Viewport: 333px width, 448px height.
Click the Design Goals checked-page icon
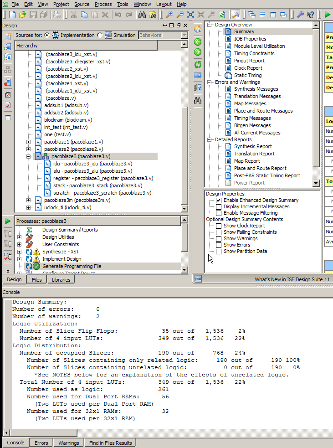8,105
